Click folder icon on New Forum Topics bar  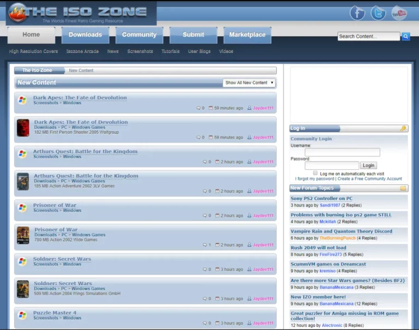[x=403, y=188]
